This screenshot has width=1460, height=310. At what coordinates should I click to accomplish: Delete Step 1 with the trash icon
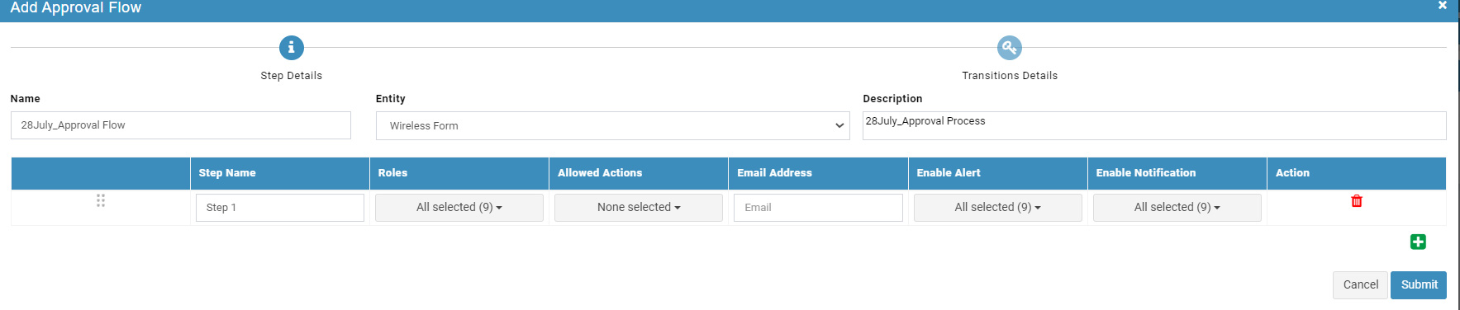[x=1356, y=201]
